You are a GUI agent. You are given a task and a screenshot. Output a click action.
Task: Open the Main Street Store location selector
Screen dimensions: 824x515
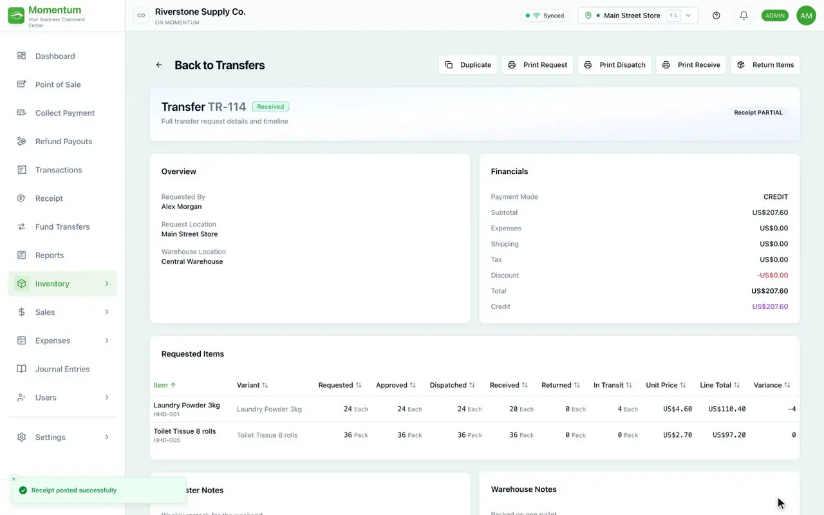[638, 15]
